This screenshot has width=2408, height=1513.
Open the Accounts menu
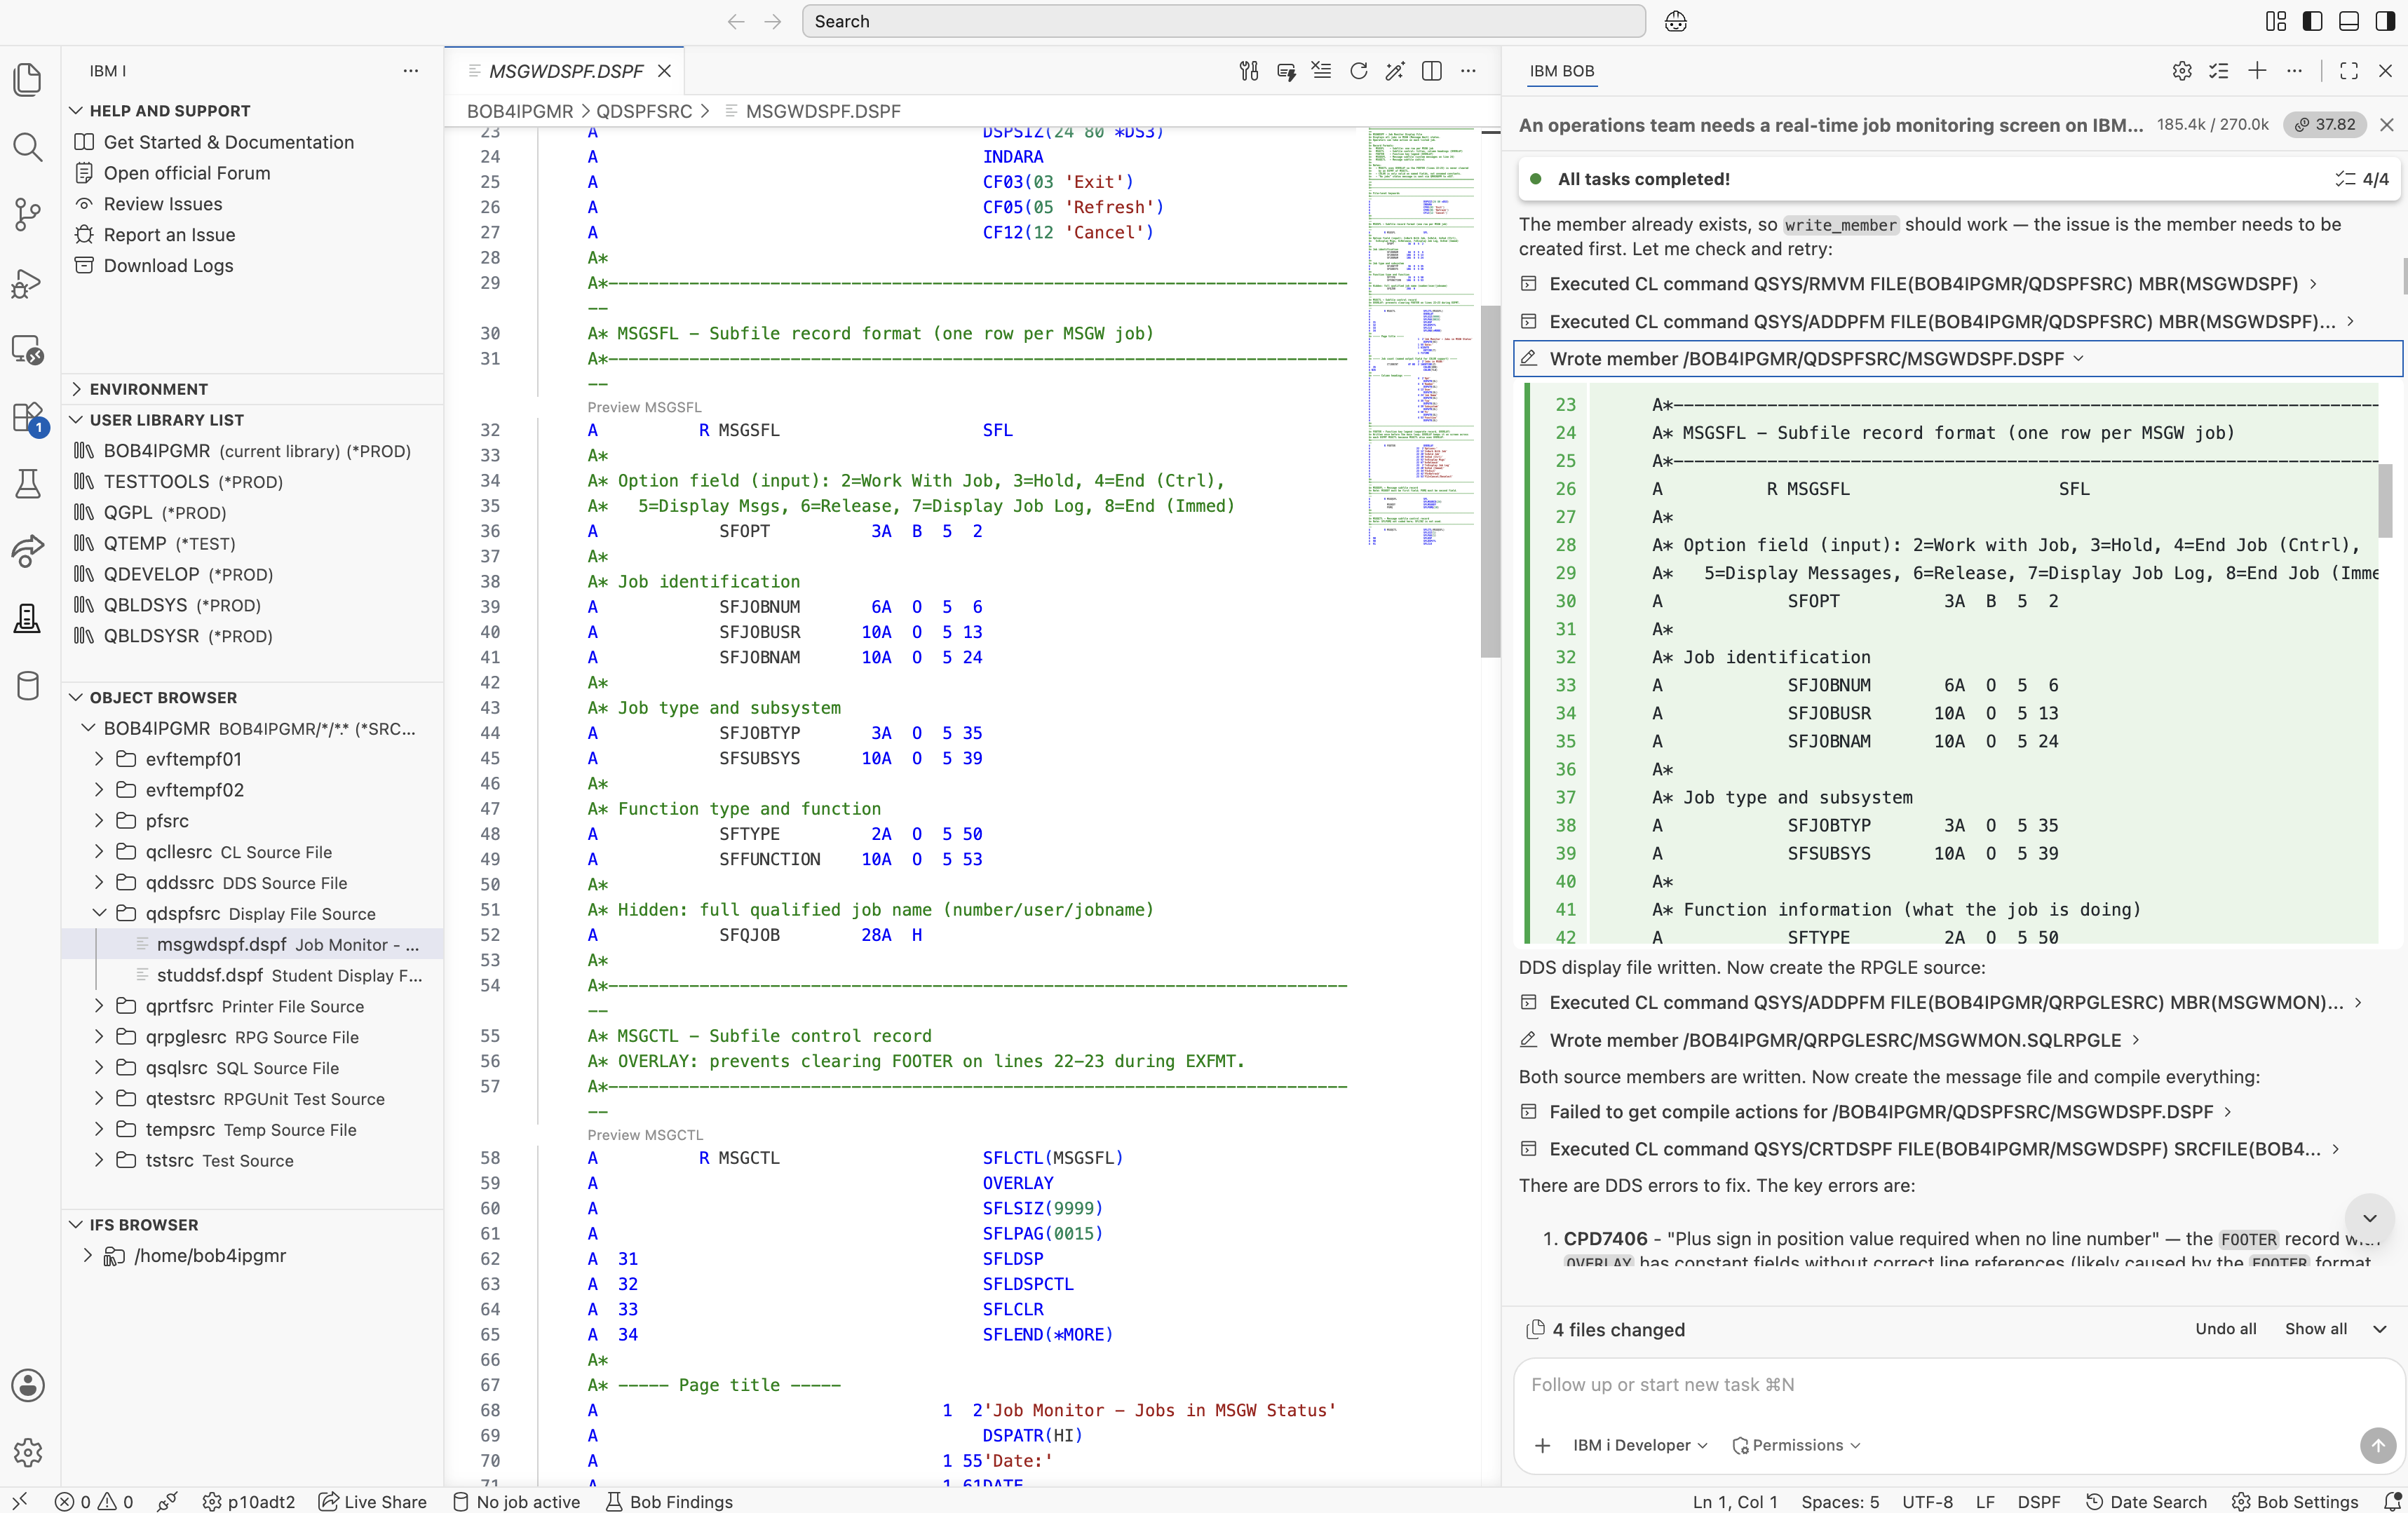tap(28, 1385)
